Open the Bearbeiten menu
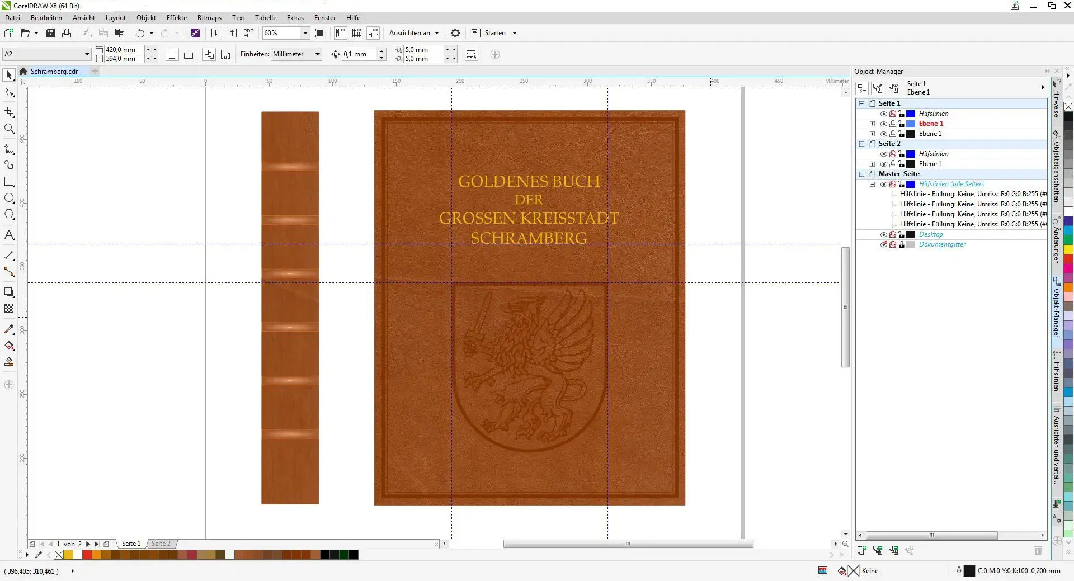Screen dimensions: 1074x581 click(x=46, y=18)
